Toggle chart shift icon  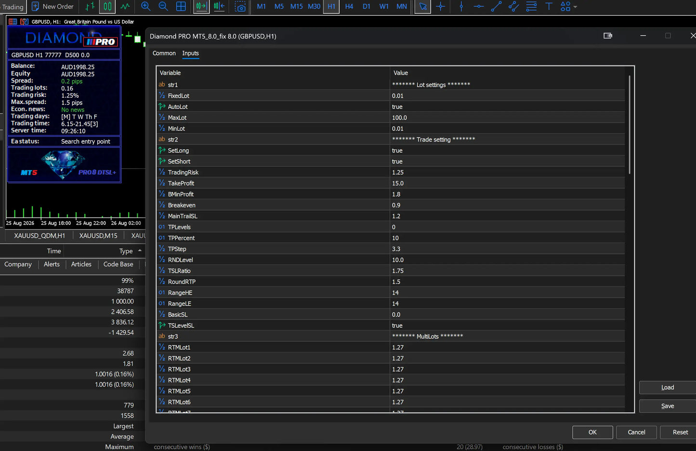point(219,7)
